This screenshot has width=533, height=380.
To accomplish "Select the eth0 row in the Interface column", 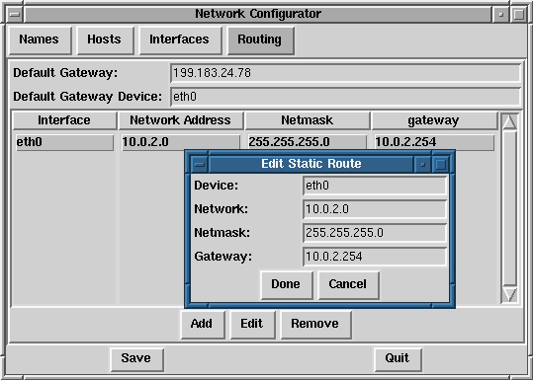I will click(64, 142).
